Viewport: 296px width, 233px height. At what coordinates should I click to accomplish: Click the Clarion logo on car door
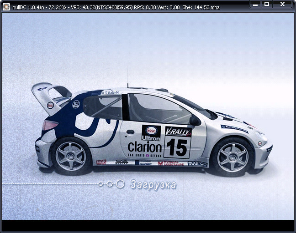pos(145,147)
